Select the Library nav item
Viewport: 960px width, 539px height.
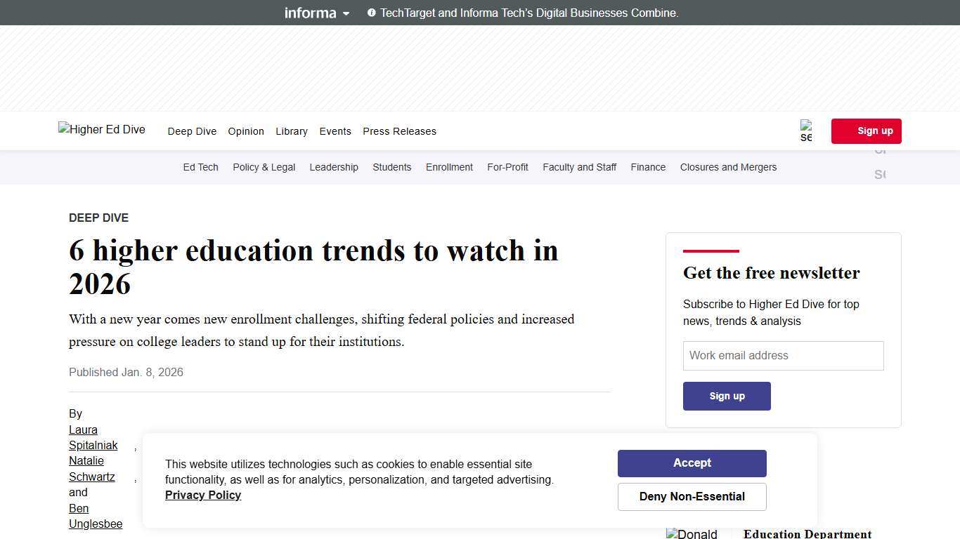pos(291,131)
